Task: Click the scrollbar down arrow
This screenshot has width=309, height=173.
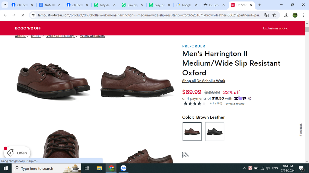Action: [x=307, y=161]
